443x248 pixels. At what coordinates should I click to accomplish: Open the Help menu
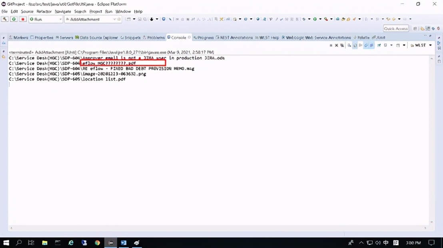pos(138,12)
